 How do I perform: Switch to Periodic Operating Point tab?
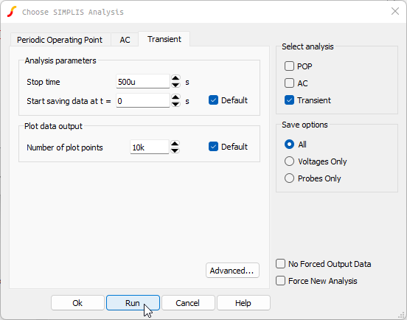click(60, 40)
